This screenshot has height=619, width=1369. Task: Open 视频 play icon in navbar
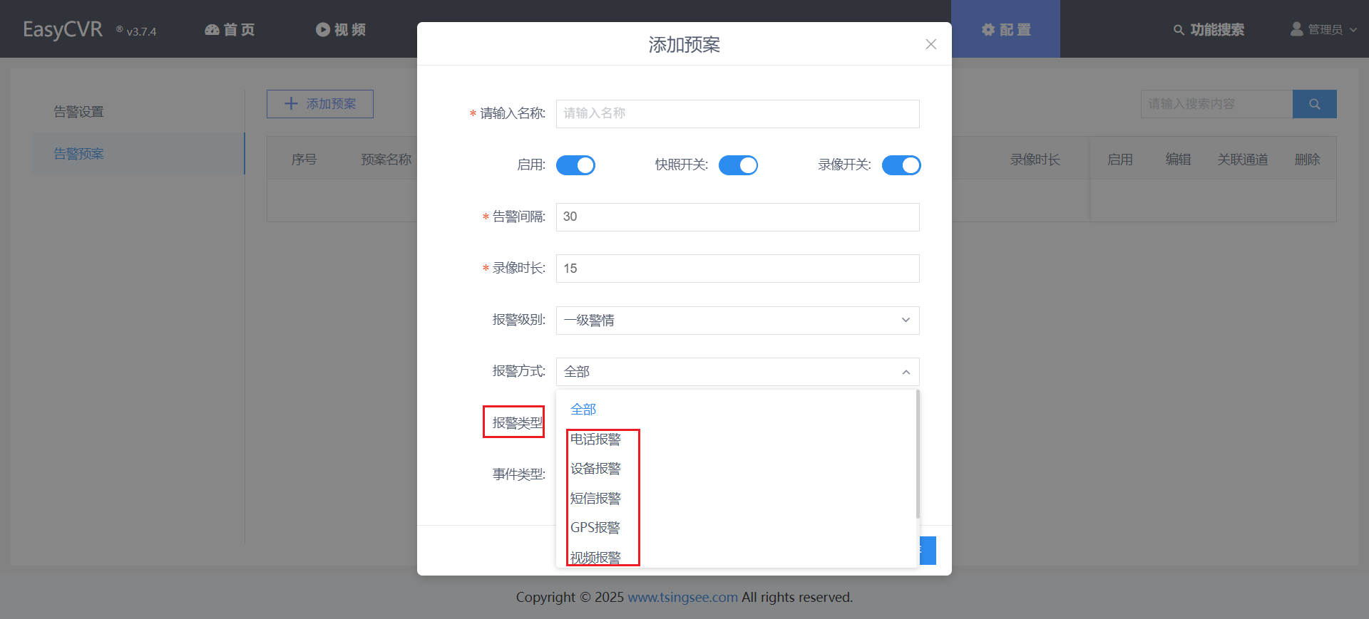click(x=323, y=30)
